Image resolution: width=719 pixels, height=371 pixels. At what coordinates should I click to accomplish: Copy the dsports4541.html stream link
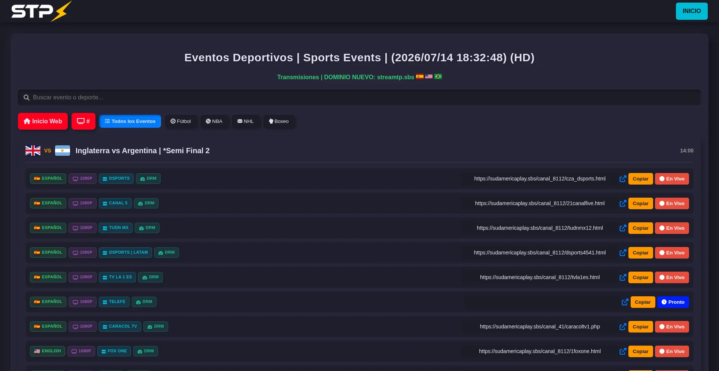[x=641, y=253]
